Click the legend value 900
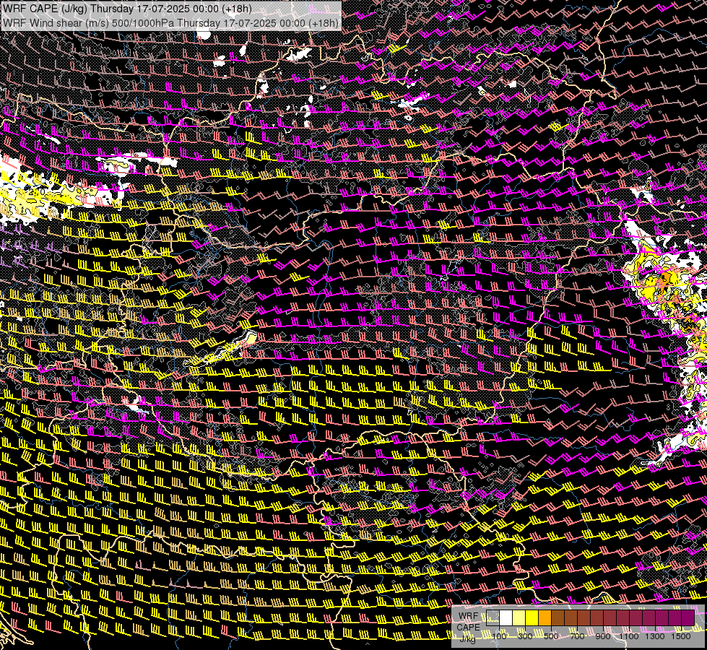Screen dimensions: 707x650 [603, 636]
